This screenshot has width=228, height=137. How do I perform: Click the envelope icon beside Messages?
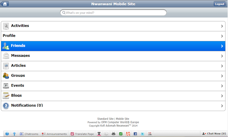click(6, 56)
